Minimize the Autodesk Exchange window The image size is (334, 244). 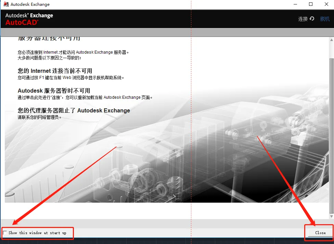[295, 4]
